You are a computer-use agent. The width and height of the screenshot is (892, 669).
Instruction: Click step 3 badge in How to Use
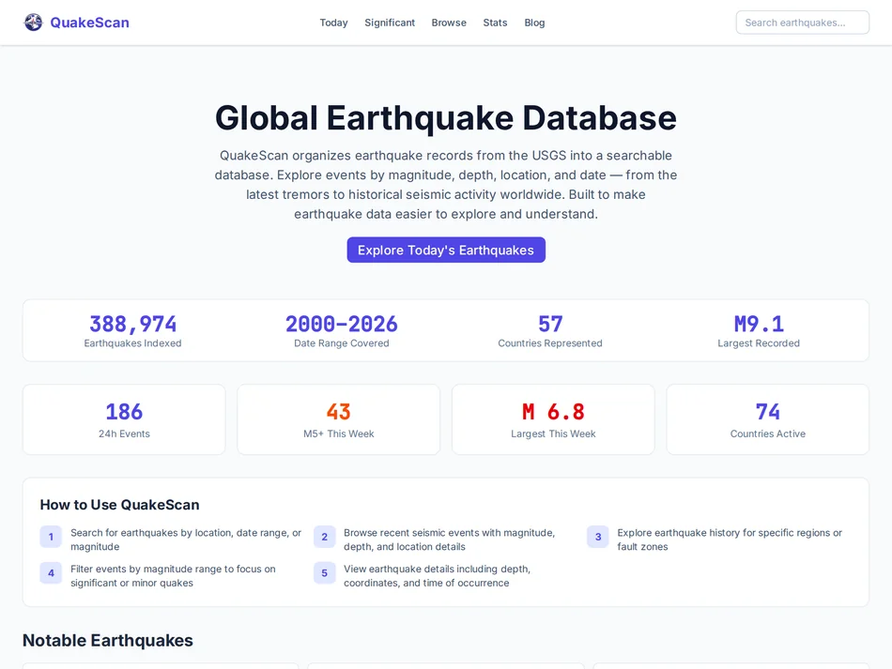click(598, 537)
